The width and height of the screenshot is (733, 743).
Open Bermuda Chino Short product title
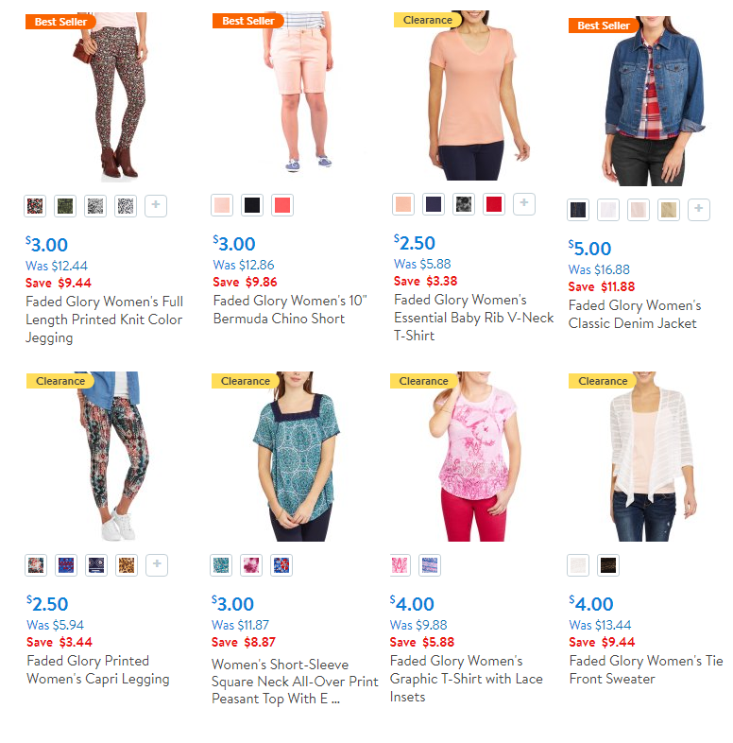290,310
